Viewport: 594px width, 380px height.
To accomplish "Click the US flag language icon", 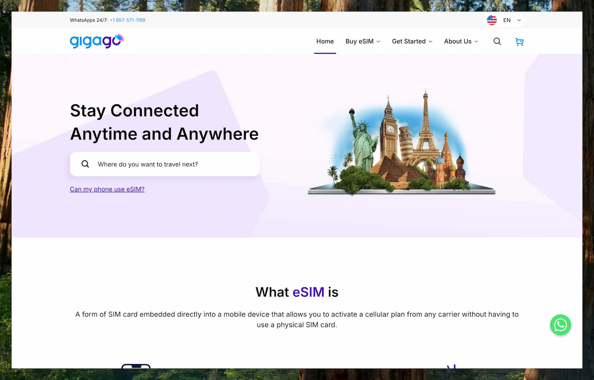I will coord(492,20).
